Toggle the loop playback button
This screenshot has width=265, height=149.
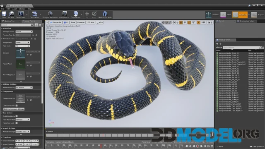tap(212, 146)
